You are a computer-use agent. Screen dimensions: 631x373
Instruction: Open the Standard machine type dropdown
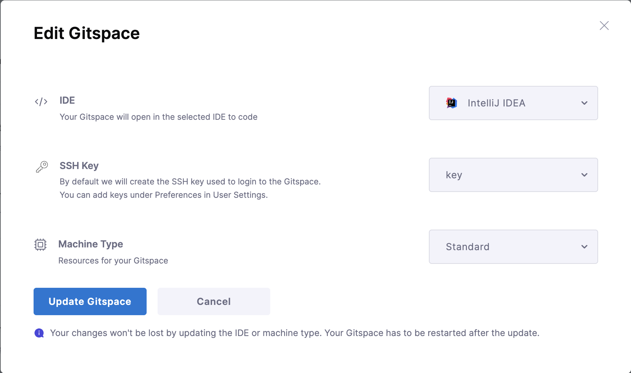pos(513,247)
